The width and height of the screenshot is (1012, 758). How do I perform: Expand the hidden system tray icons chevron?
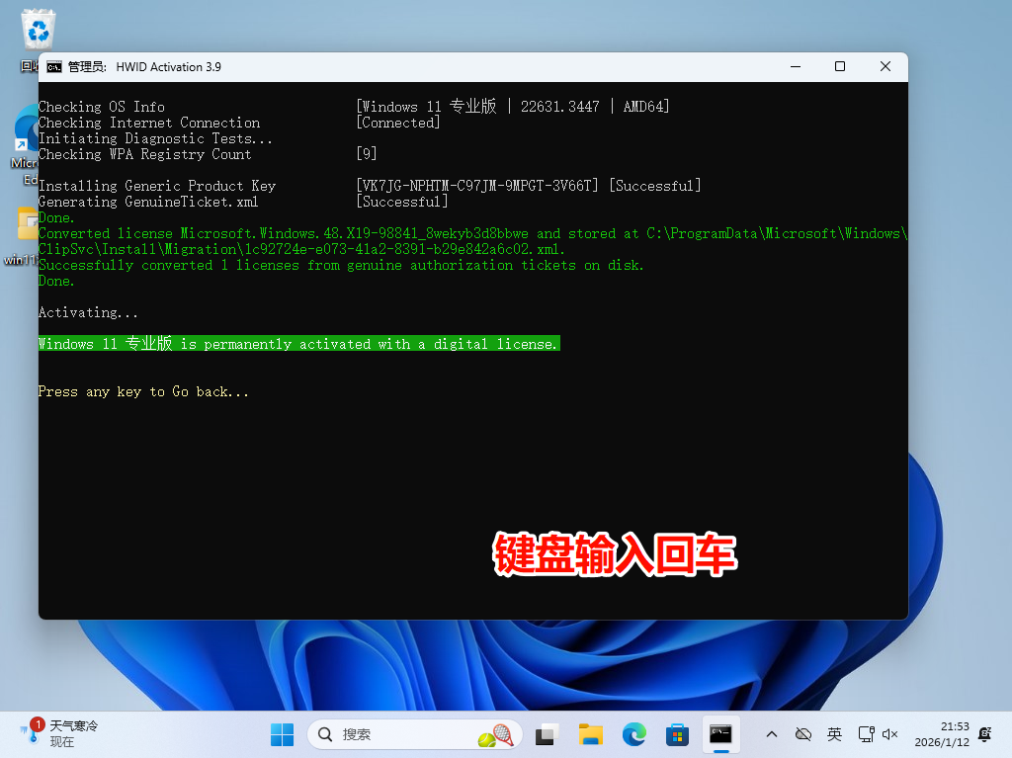point(772,734)
